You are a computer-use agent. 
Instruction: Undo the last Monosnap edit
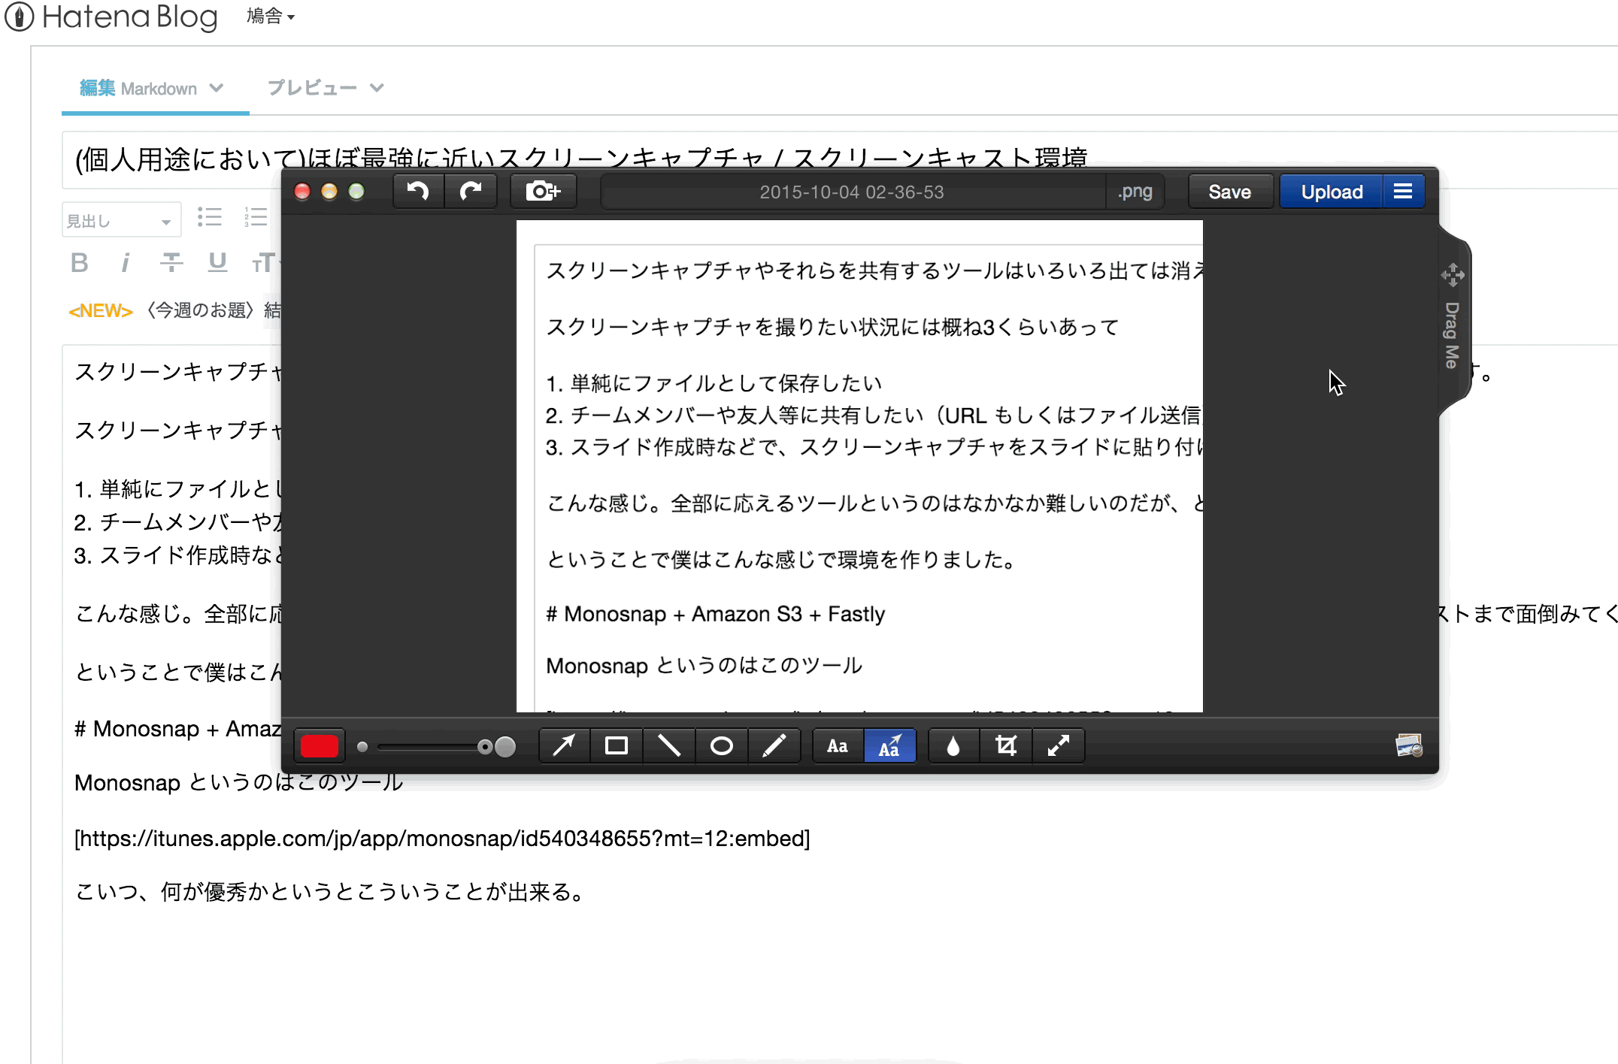coord(419,192)
